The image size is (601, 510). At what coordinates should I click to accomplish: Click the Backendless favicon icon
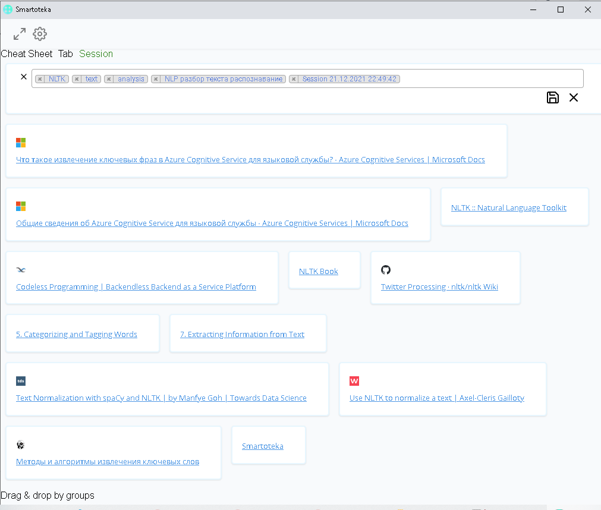pos(21,270)
